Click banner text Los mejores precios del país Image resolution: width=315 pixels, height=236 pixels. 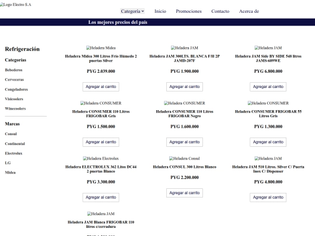[x=118, y=22]
